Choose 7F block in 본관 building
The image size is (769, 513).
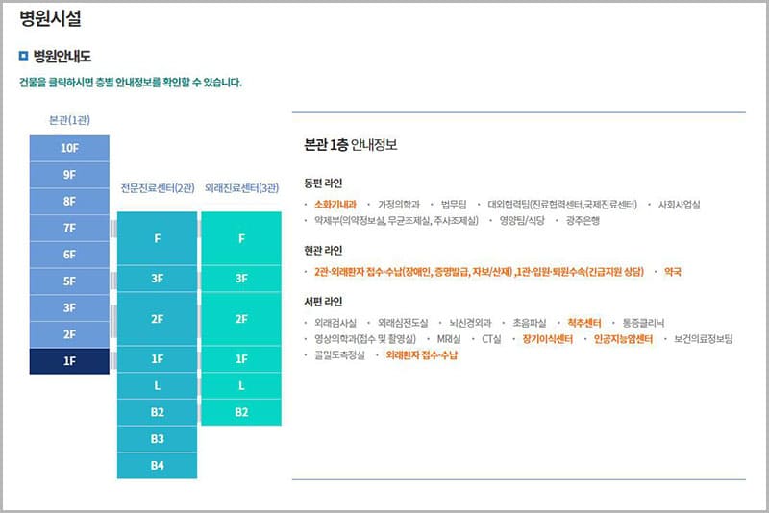pos(69,228)
